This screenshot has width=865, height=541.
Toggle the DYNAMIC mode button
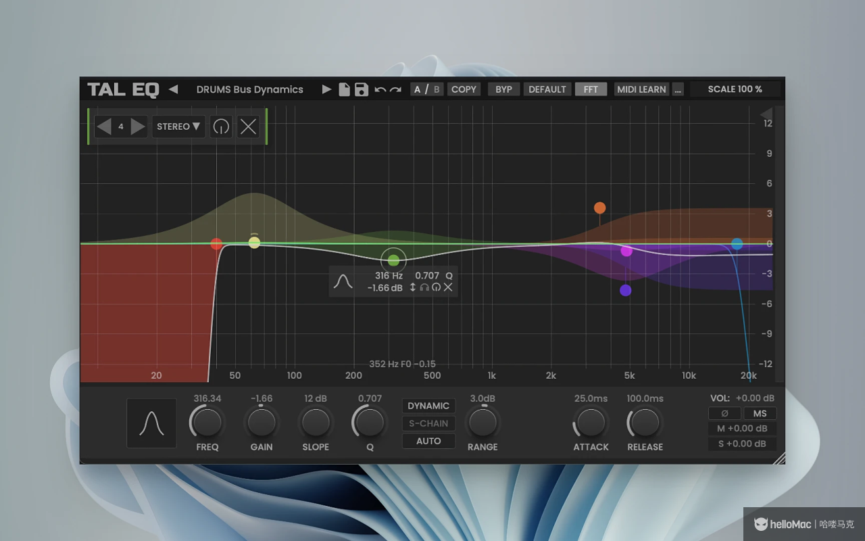point(428,406)
